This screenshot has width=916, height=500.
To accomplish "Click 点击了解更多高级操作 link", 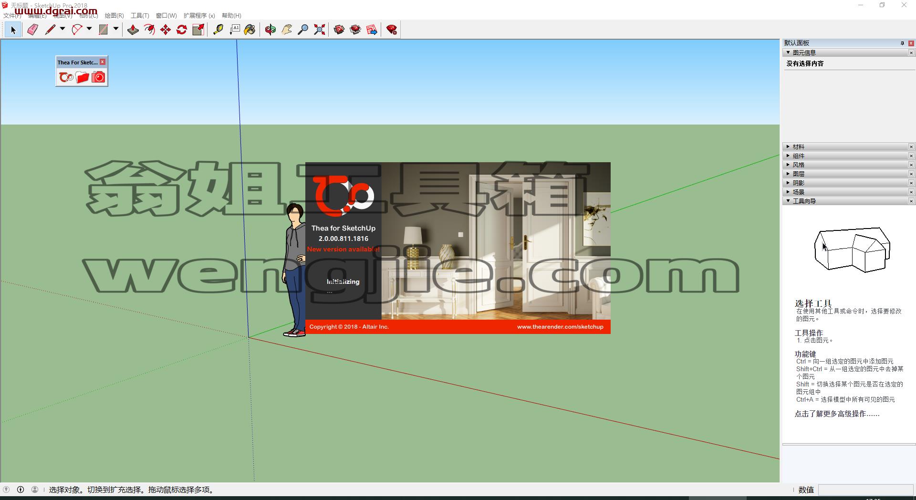I will tap(837, 414).
